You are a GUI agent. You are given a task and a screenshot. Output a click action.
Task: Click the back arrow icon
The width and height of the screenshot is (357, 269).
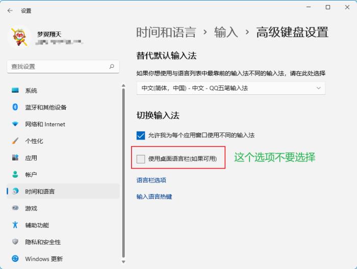pos(10,10)
